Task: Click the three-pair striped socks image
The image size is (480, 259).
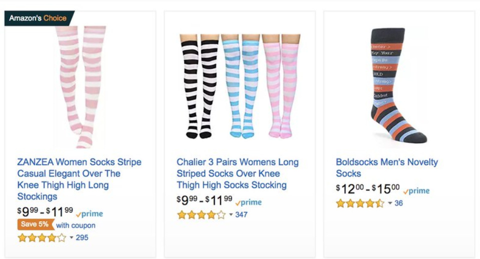Action: (240, 86)
